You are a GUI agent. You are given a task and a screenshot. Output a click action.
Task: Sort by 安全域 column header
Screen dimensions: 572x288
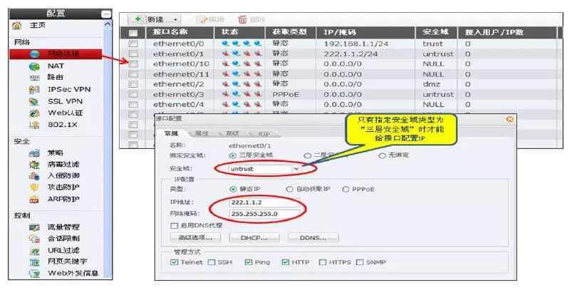point(436,33)
